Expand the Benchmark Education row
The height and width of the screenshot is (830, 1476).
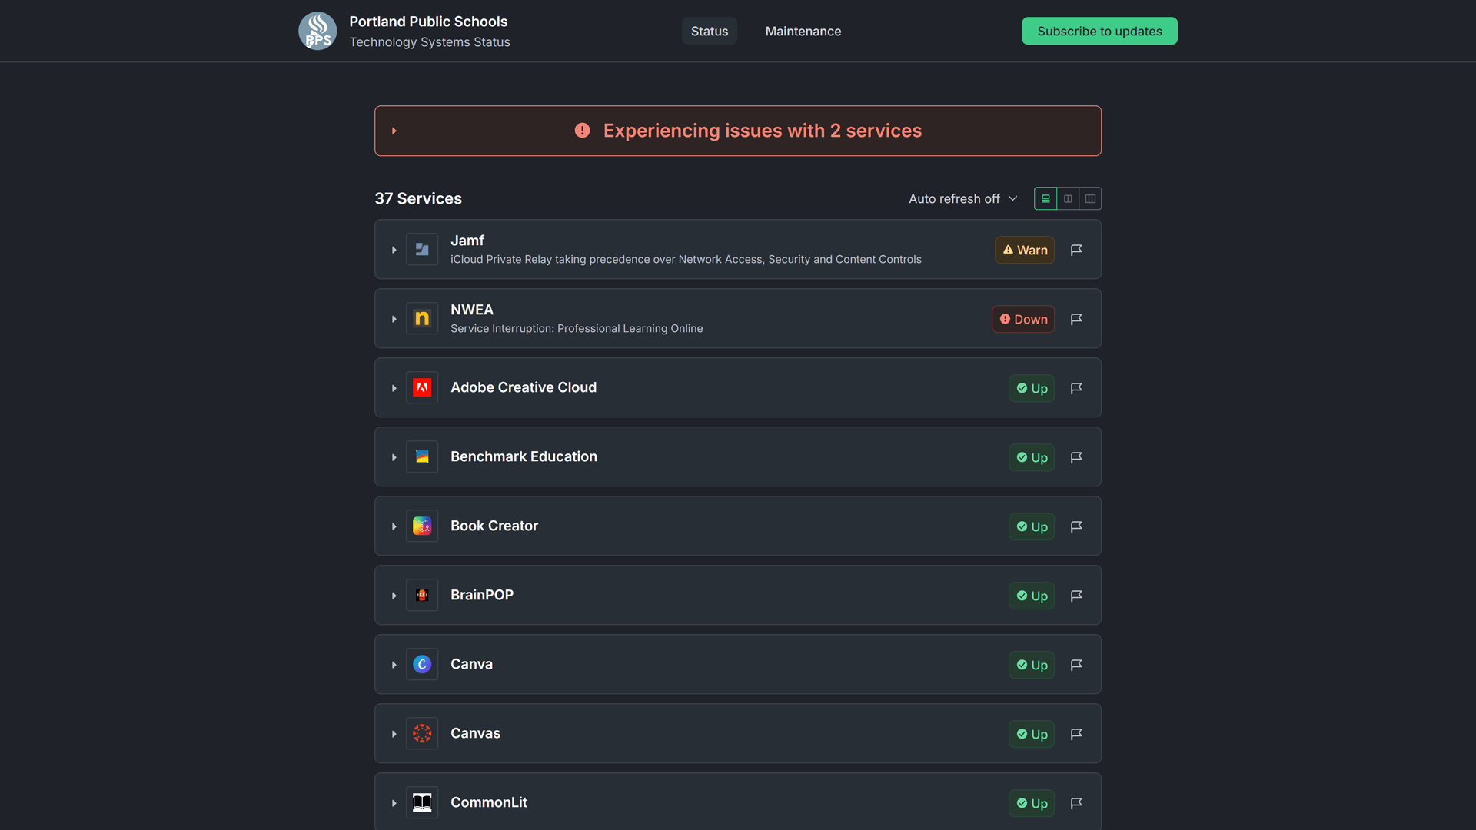tap(394, 457)
